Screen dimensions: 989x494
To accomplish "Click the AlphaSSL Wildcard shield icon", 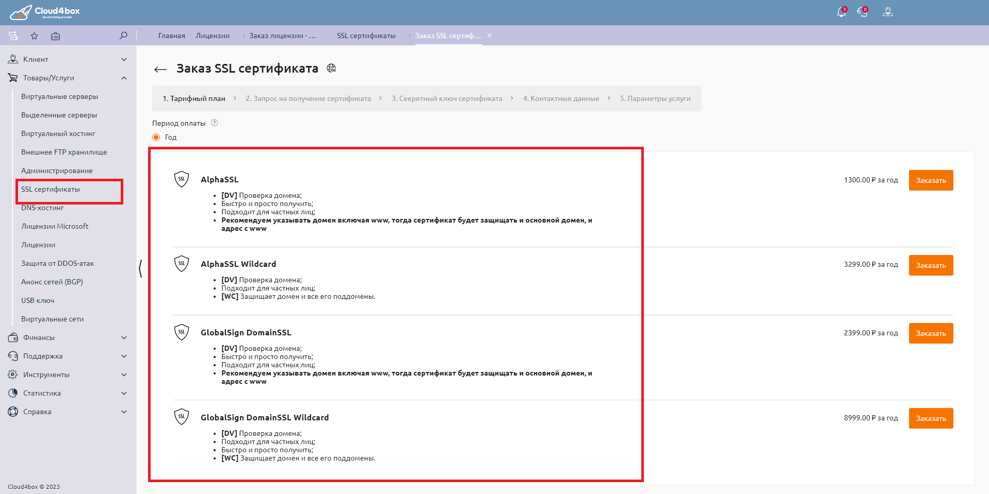I will (182, 264).
